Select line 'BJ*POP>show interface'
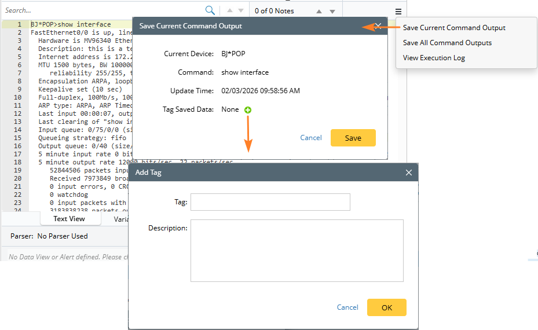 [71, 24]
